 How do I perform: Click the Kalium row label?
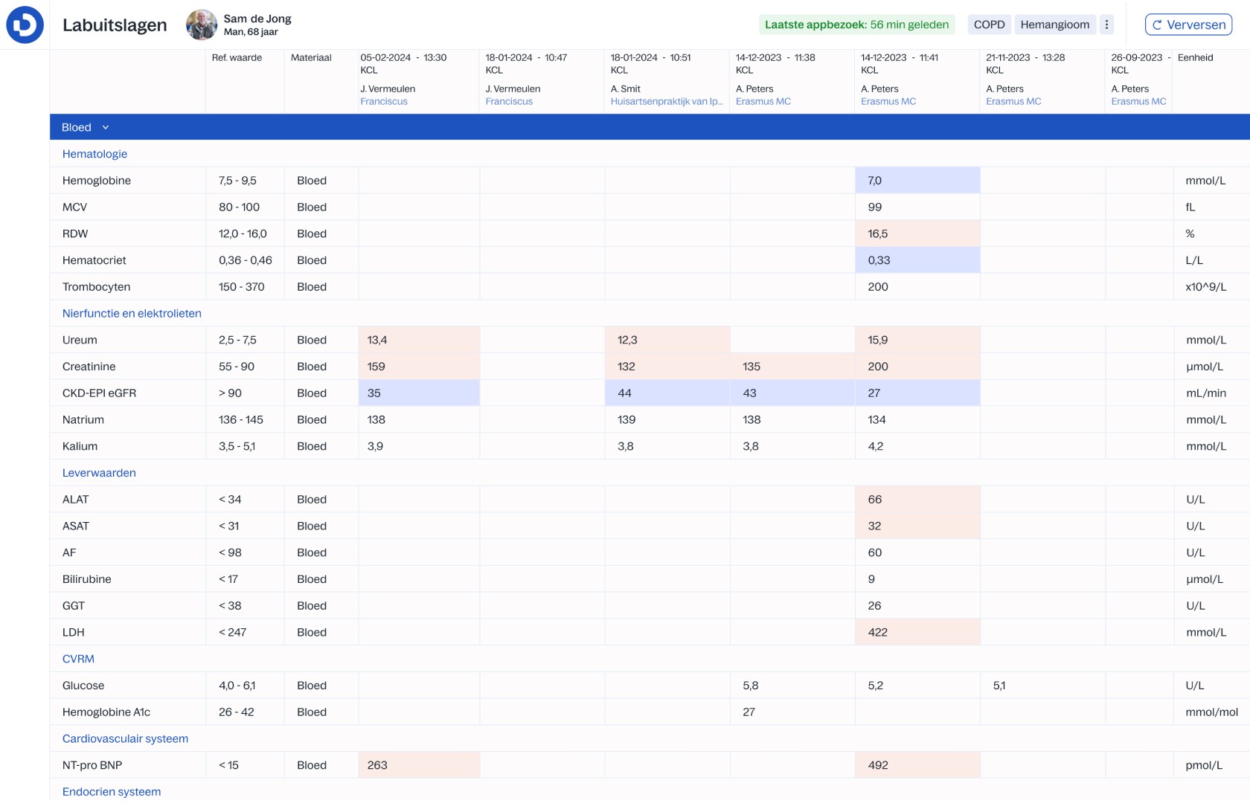point(80,446)
